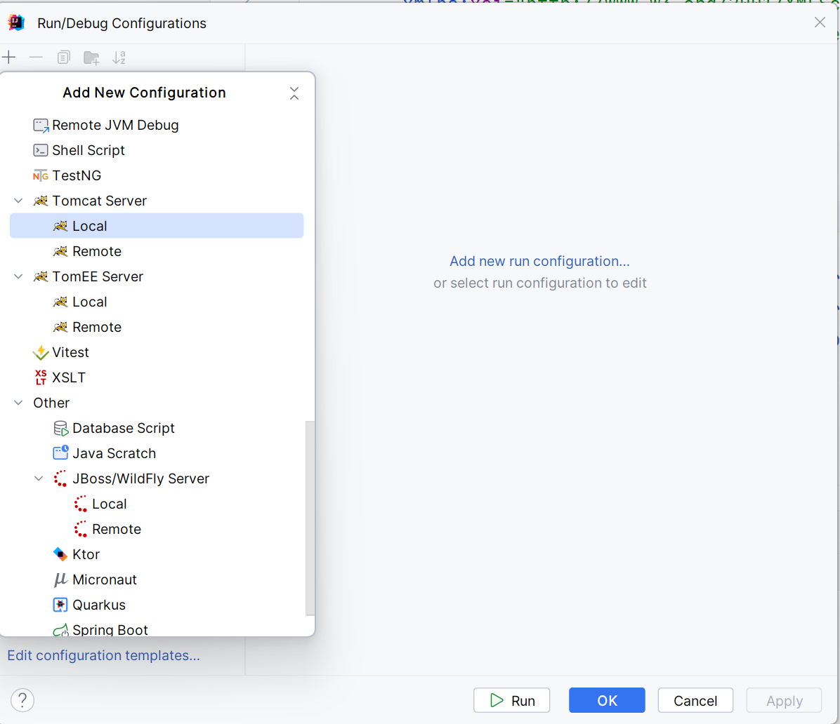Click the JBoss/WildFly Server red dots icon
840x724 pixels.
[x=60, y=479]
